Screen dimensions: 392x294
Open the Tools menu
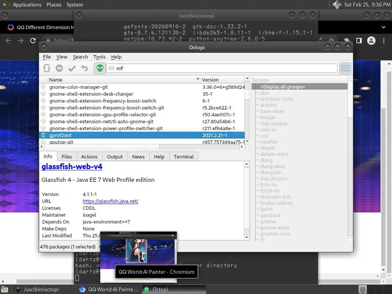(x=99, y=57)
